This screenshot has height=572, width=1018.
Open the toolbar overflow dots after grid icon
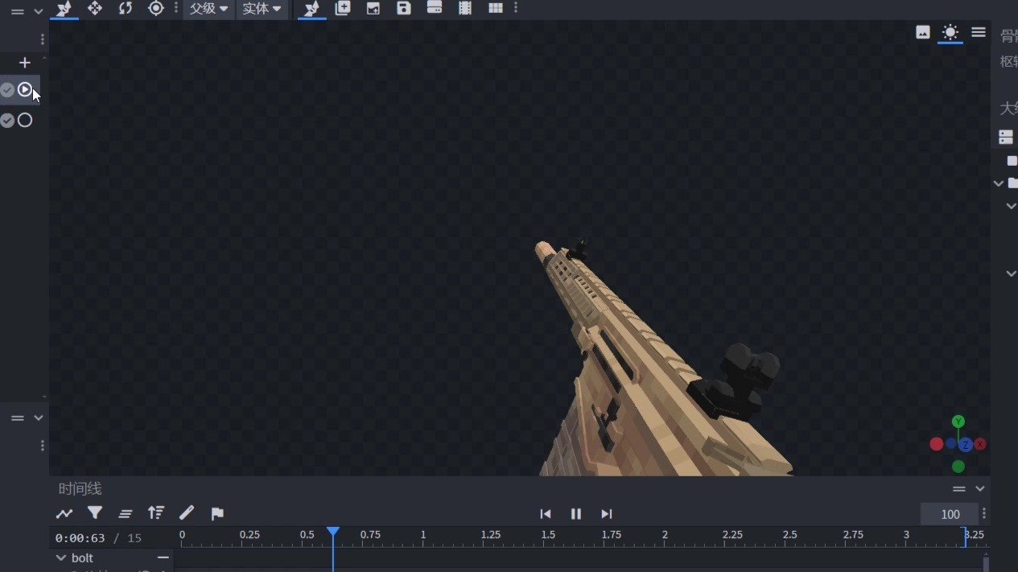pyautogui.click(x=516, y=8)
